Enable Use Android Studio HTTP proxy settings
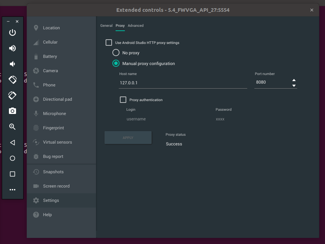 click(109, 42)
